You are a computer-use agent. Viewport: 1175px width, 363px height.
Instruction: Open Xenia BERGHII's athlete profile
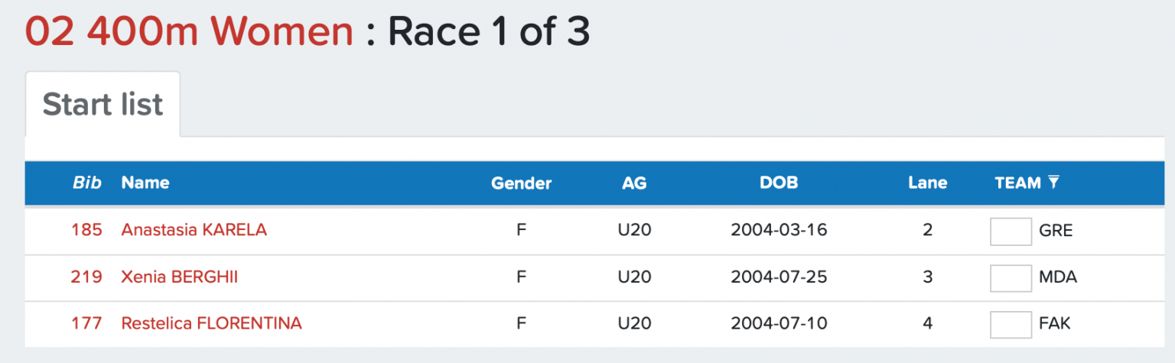[x=179, y=277]
